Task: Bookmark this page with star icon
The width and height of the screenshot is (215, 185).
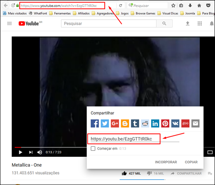Action: 173,6
